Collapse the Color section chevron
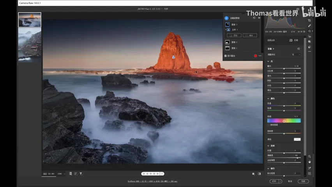This screenshot has width=332, height=187. [x=268, y=99]
